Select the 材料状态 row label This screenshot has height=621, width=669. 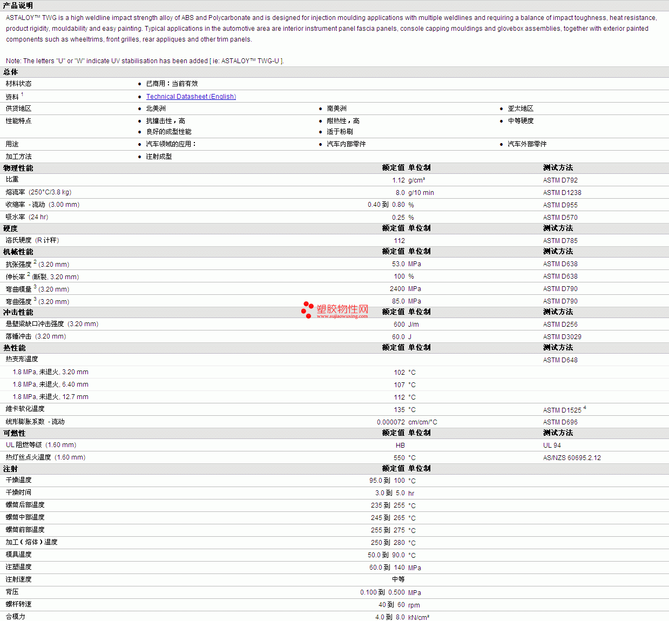[x=19, y=84]
